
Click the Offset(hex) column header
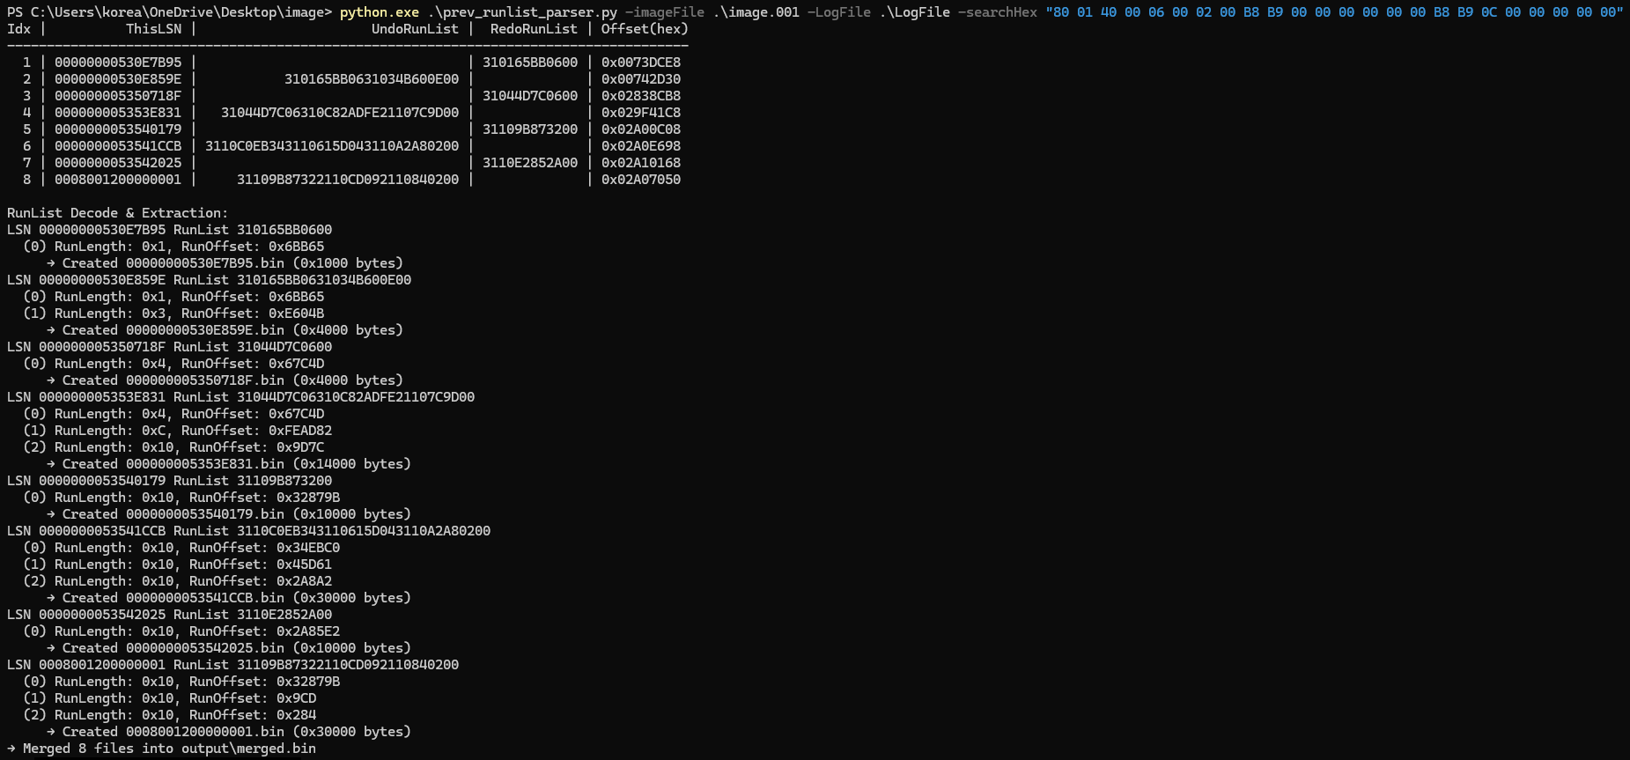[645, 29]
